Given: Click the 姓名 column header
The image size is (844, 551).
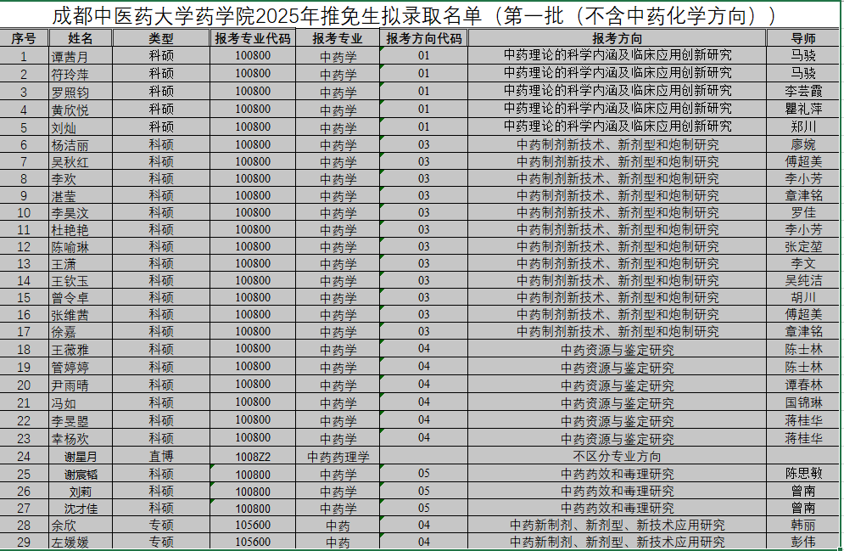Looking at the screenshot, I should [81, 39].
